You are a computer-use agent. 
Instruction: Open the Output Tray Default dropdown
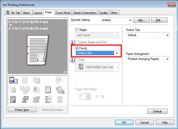[148, 35]
